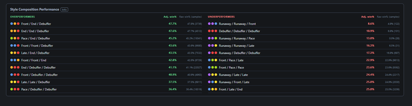
Task: Click the dots icon beside Late / End / Debuffer
Action: (15, 53)
